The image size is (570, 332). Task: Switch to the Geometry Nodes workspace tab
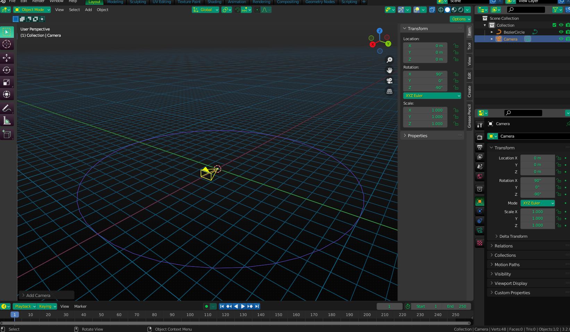click(x=320, y=2)
